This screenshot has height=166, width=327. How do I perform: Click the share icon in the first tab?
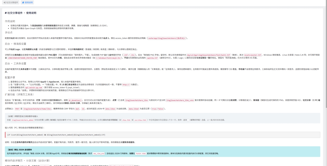[x=5, y=2]
